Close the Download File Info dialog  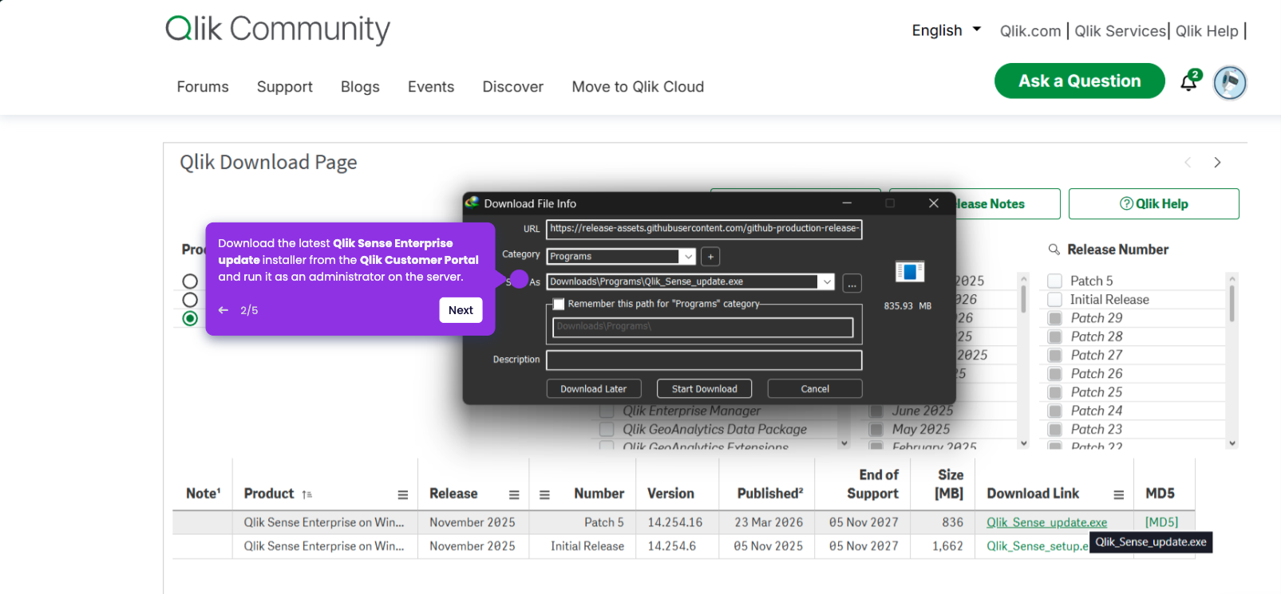click(x=933, y=203)
